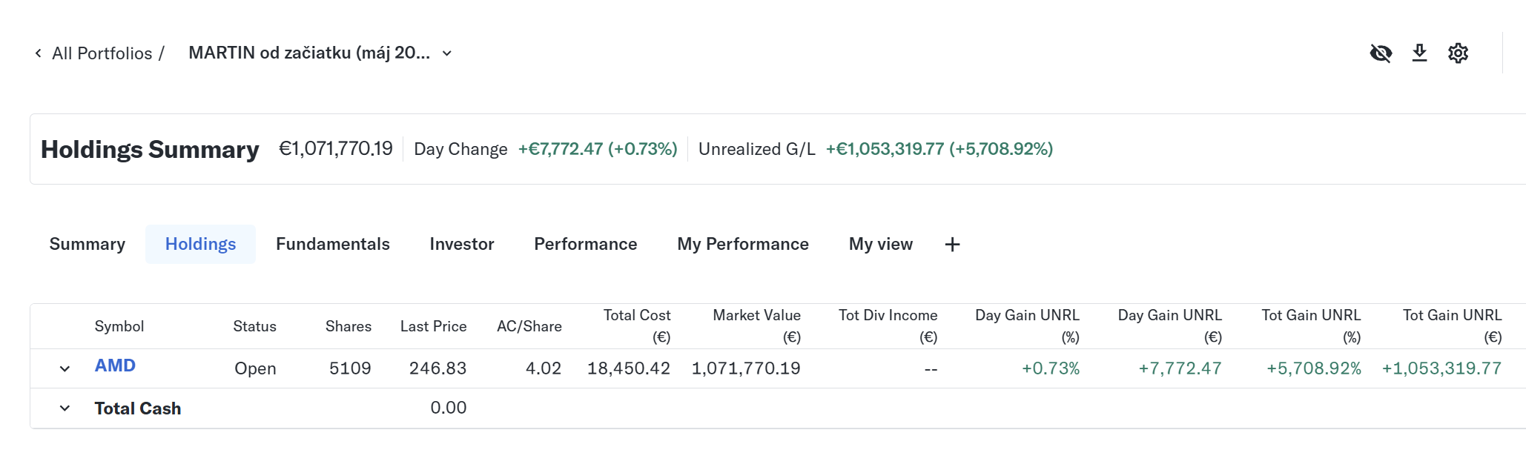View the My Performance tab
The width and height of the screenshot is (1526, 450).
pos(742,245)
